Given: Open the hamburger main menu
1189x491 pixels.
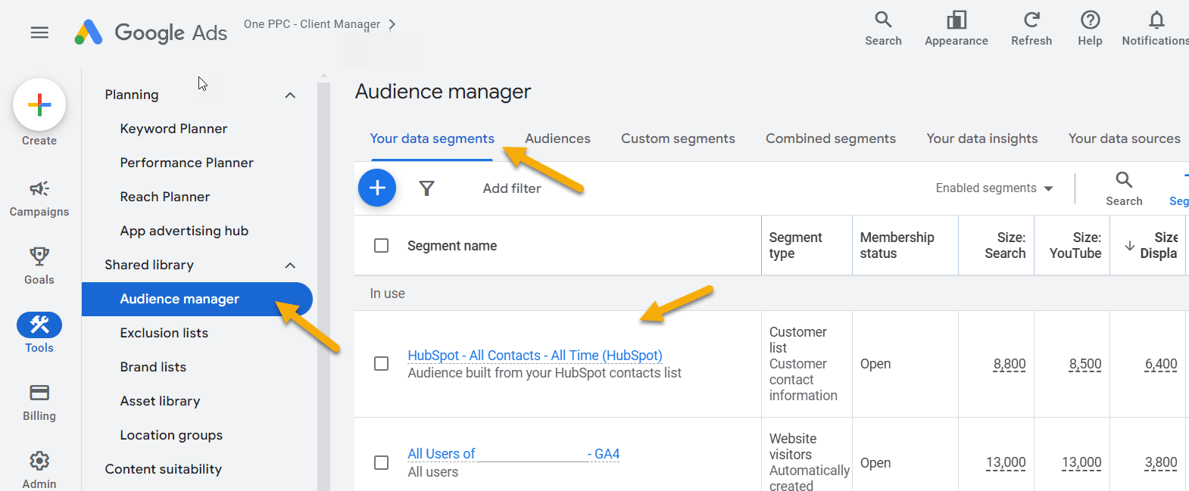Looking at the screenshot, I should point(39,33).
